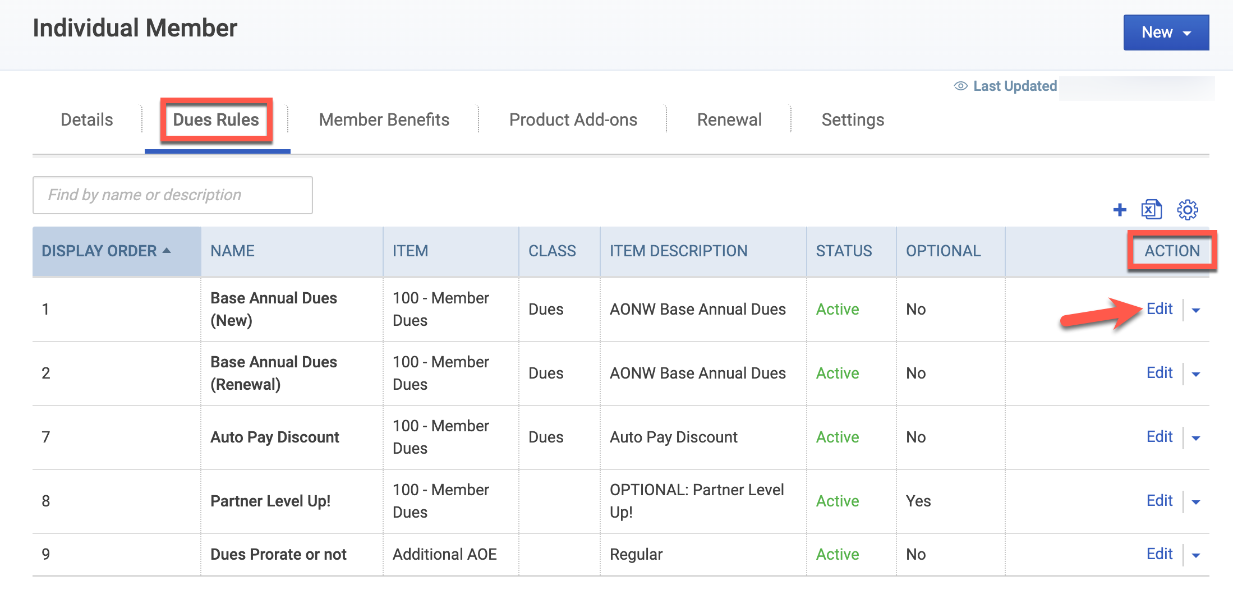Export the table with the Excel icon
Screen dimensions: 1233x590
coord(1151,210)
